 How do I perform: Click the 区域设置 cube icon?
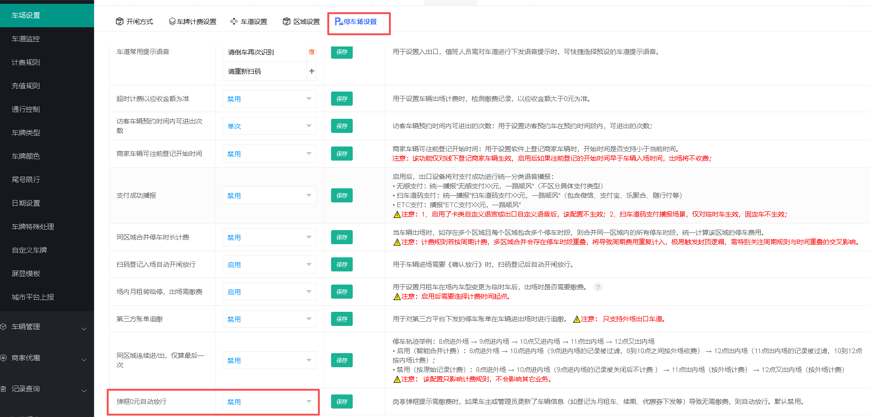point(286,22)
